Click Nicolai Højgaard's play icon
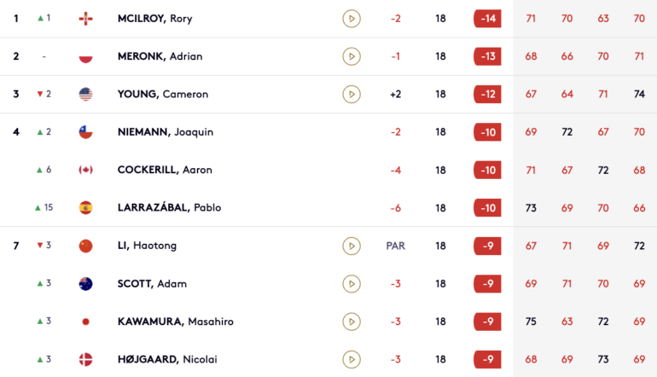Image resolution: width=657 pixels, height=377 pixels. pos(352,359)
